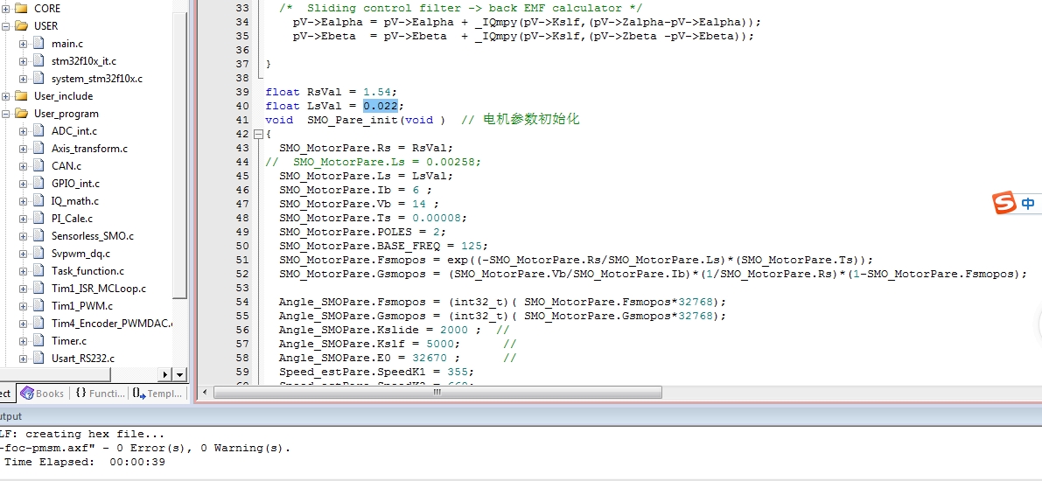Select Sensorless_SMO.c in project tree
This screenshot has height=481, width=1042.
point(93,236)
